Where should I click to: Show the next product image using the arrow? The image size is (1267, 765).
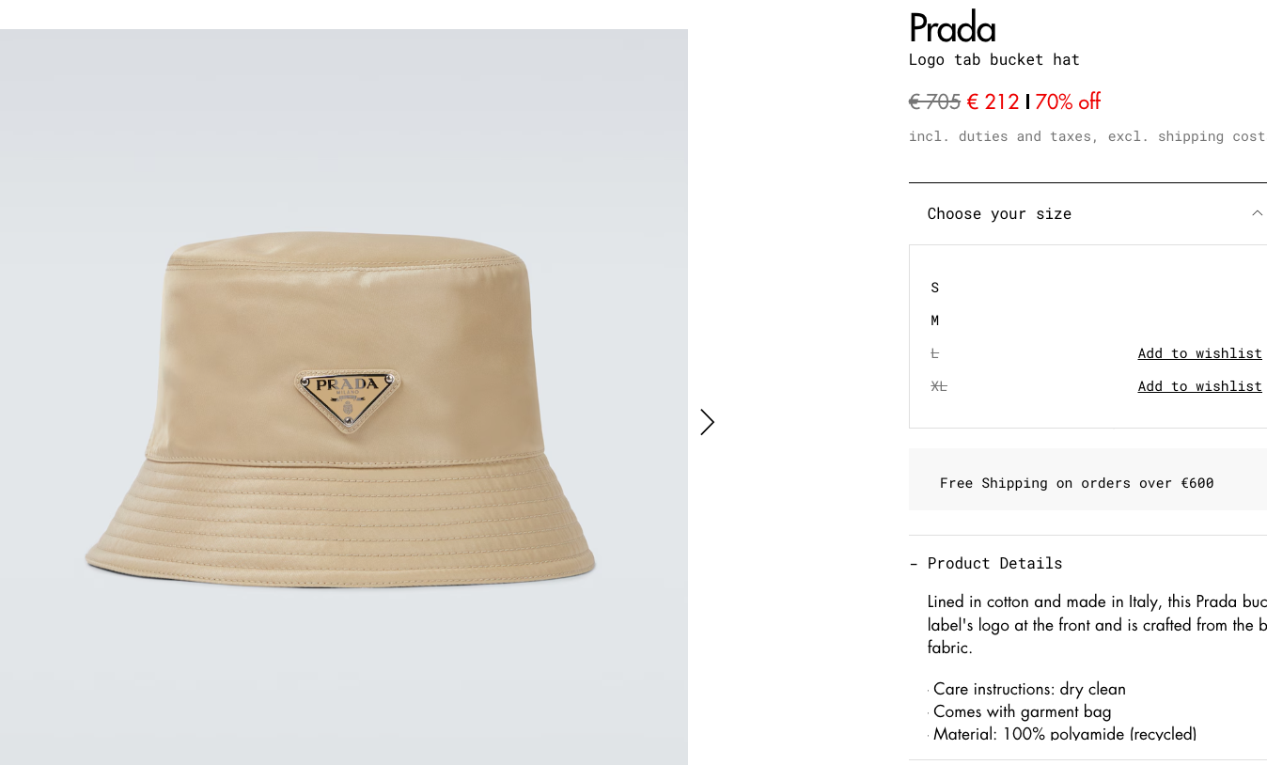tap(707, 422)
